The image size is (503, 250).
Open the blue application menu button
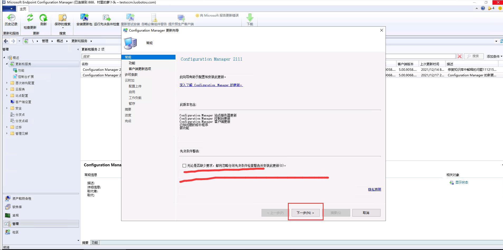coord(10,9)
